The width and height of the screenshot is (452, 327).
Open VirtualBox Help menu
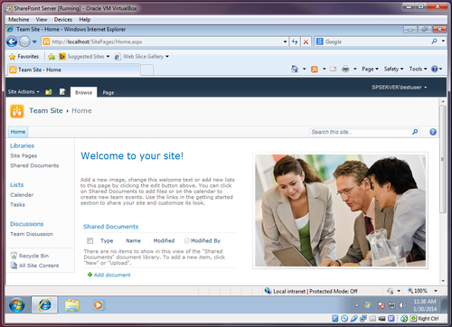pos(85,20)
